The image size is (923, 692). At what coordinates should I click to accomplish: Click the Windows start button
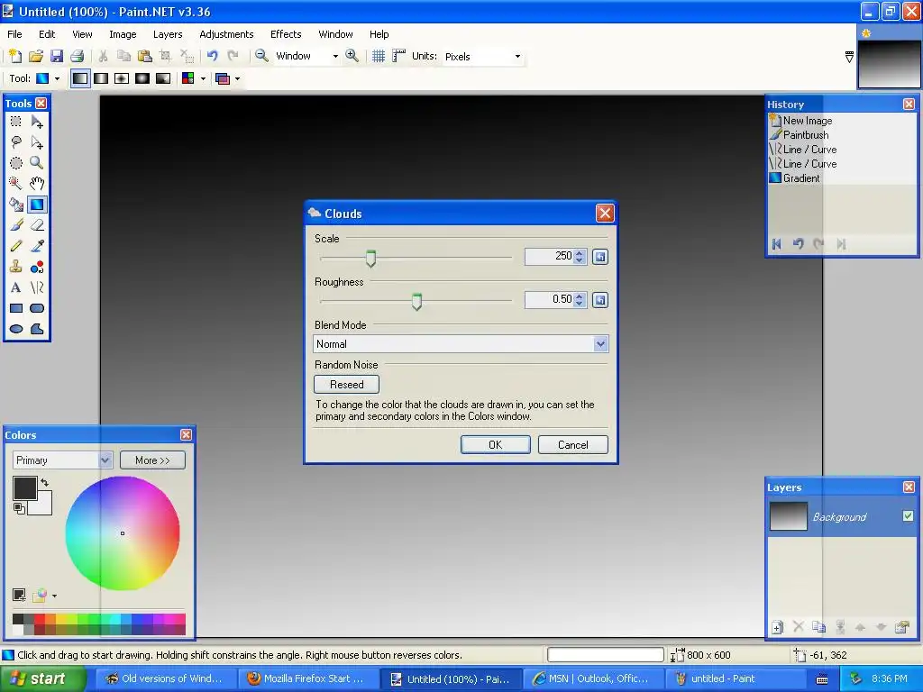click(42, 678)
